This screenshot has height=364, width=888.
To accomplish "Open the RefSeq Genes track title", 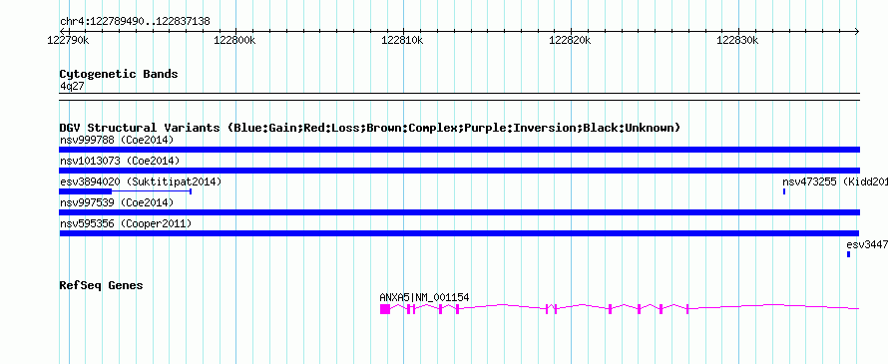I will [101, 285].
